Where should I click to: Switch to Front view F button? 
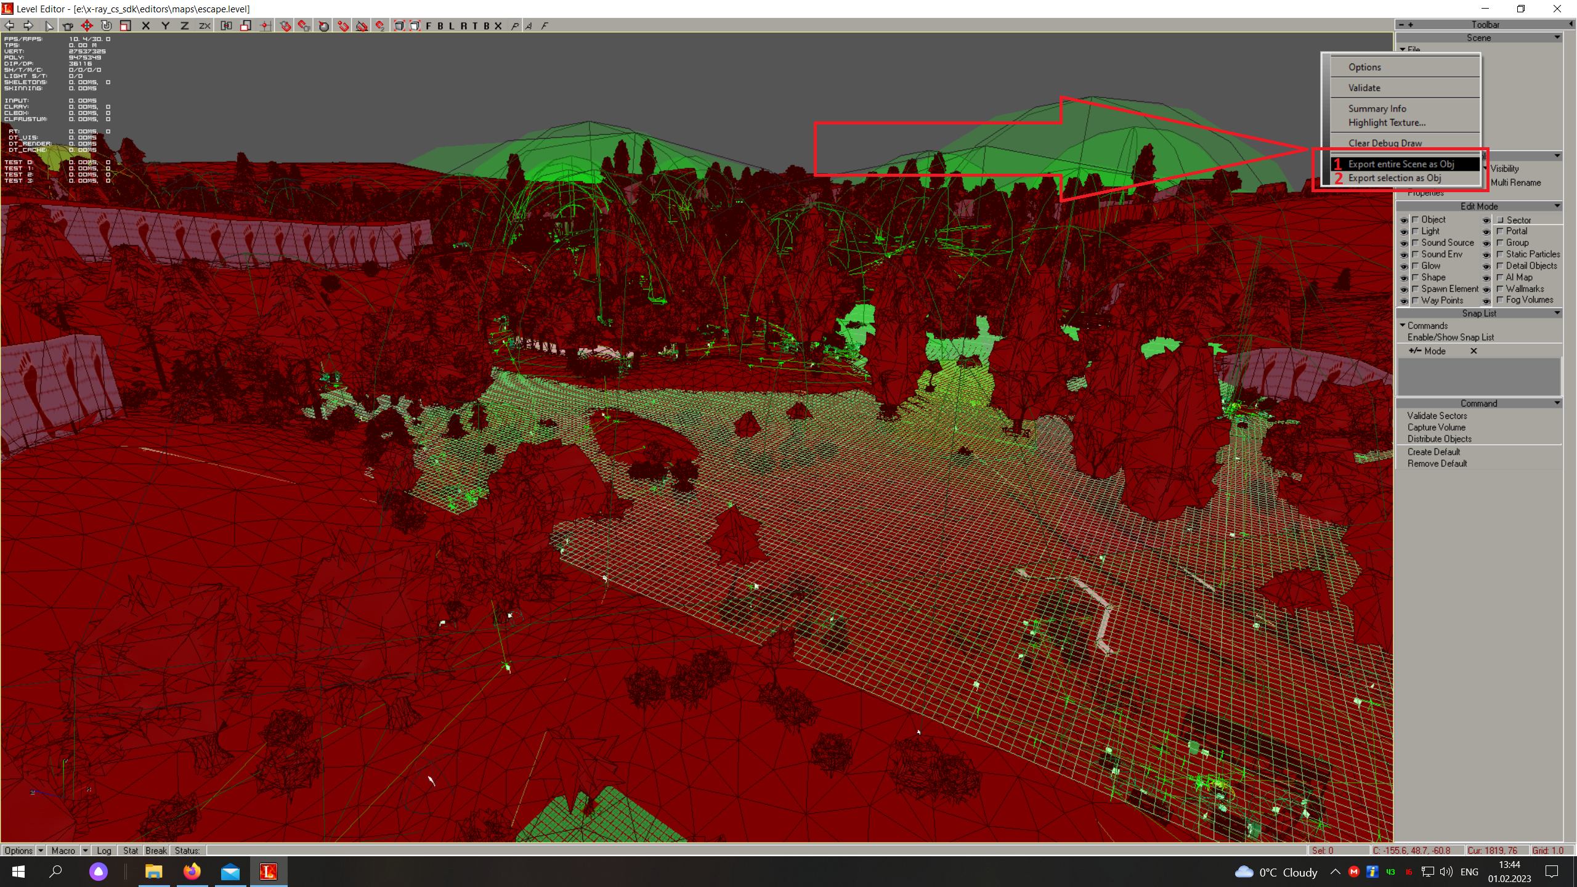tap(429, 25)
